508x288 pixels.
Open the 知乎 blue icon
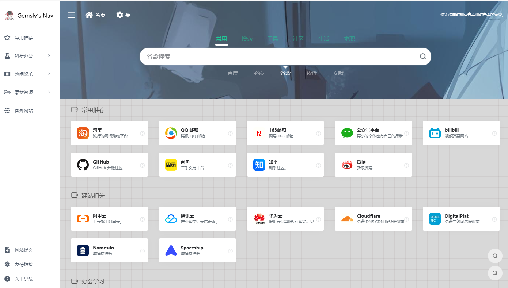click(x=259, y=165)
